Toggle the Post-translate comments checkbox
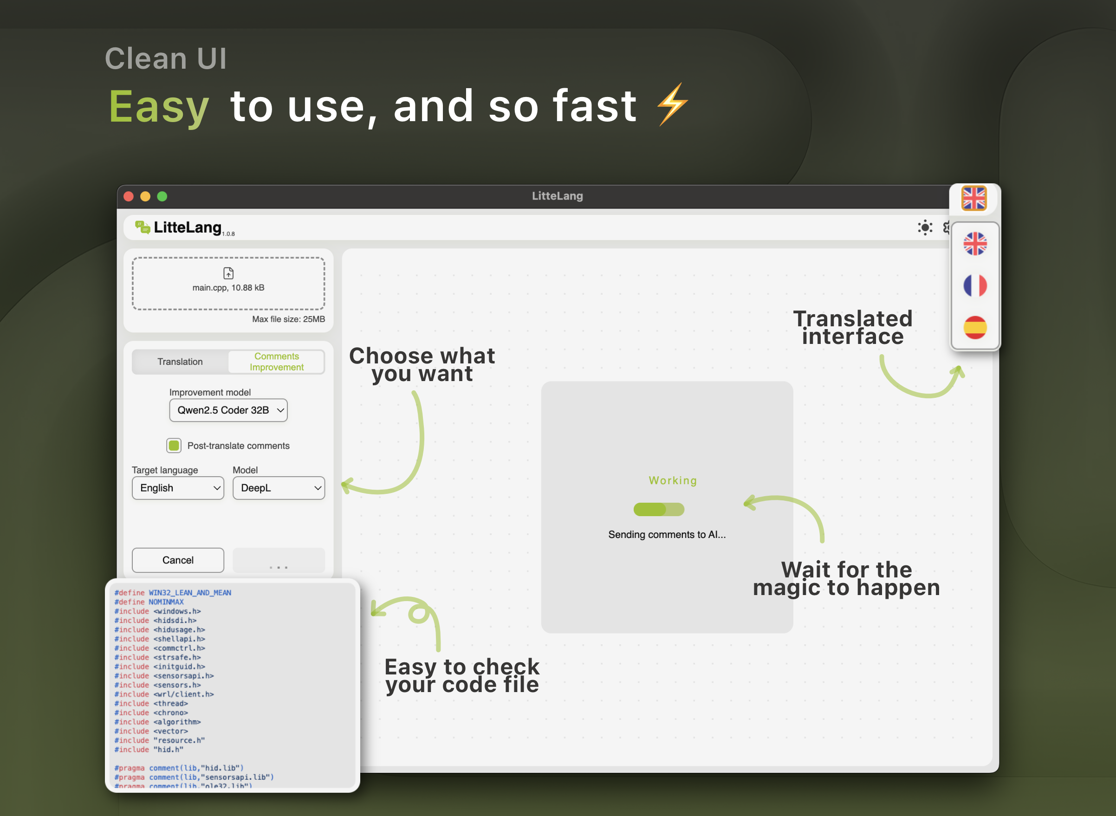This screenshot has height=816, width=1116. click(174, 446)
